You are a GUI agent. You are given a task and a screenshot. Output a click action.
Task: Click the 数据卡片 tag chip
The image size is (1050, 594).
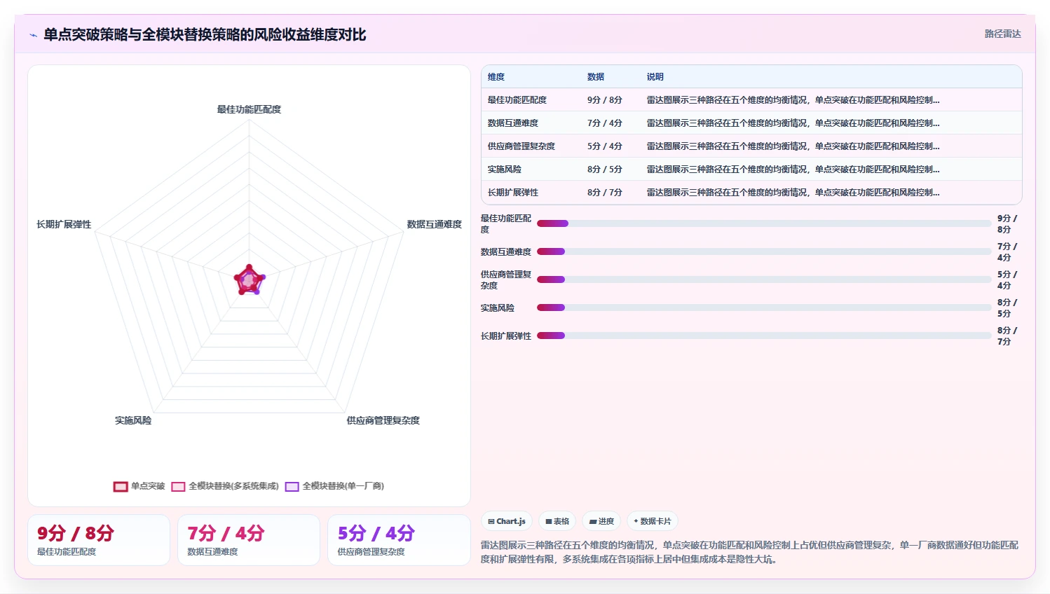pos(653,521)
